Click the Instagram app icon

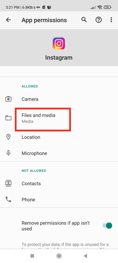(59, 43)
